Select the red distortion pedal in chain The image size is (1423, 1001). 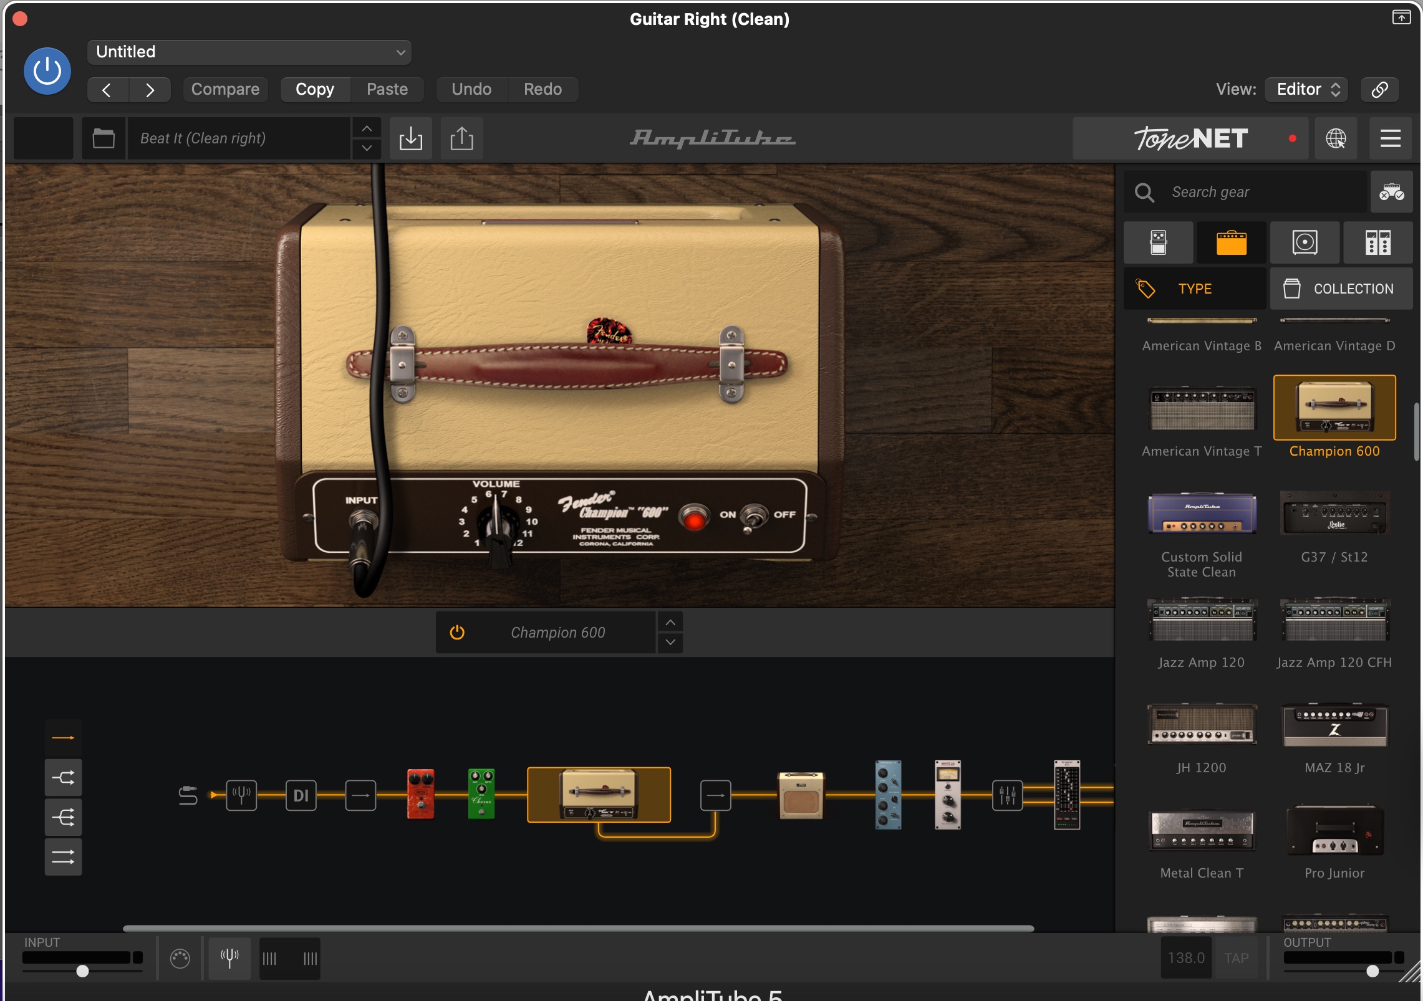[x=421, y=794]
